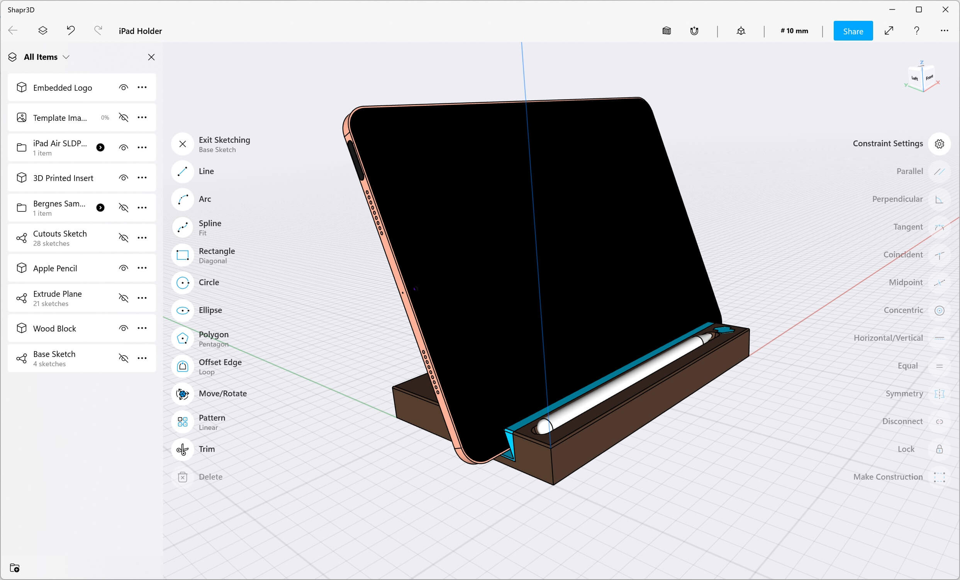The image size is (960, 580).
Task: Select the Offset Edge loop tool
Action: 182,365
